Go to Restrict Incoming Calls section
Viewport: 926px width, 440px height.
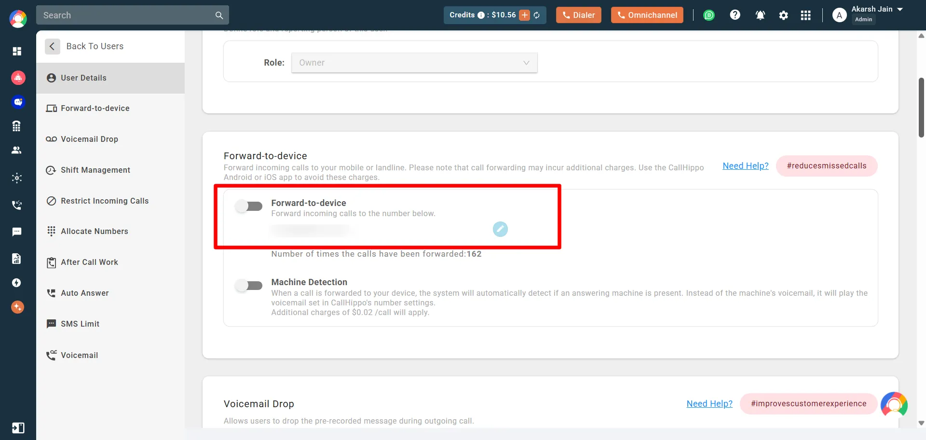click(x=104, y=201)
